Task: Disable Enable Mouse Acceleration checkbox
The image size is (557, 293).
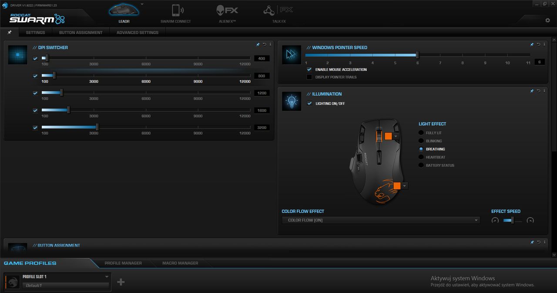Action: 309,69
